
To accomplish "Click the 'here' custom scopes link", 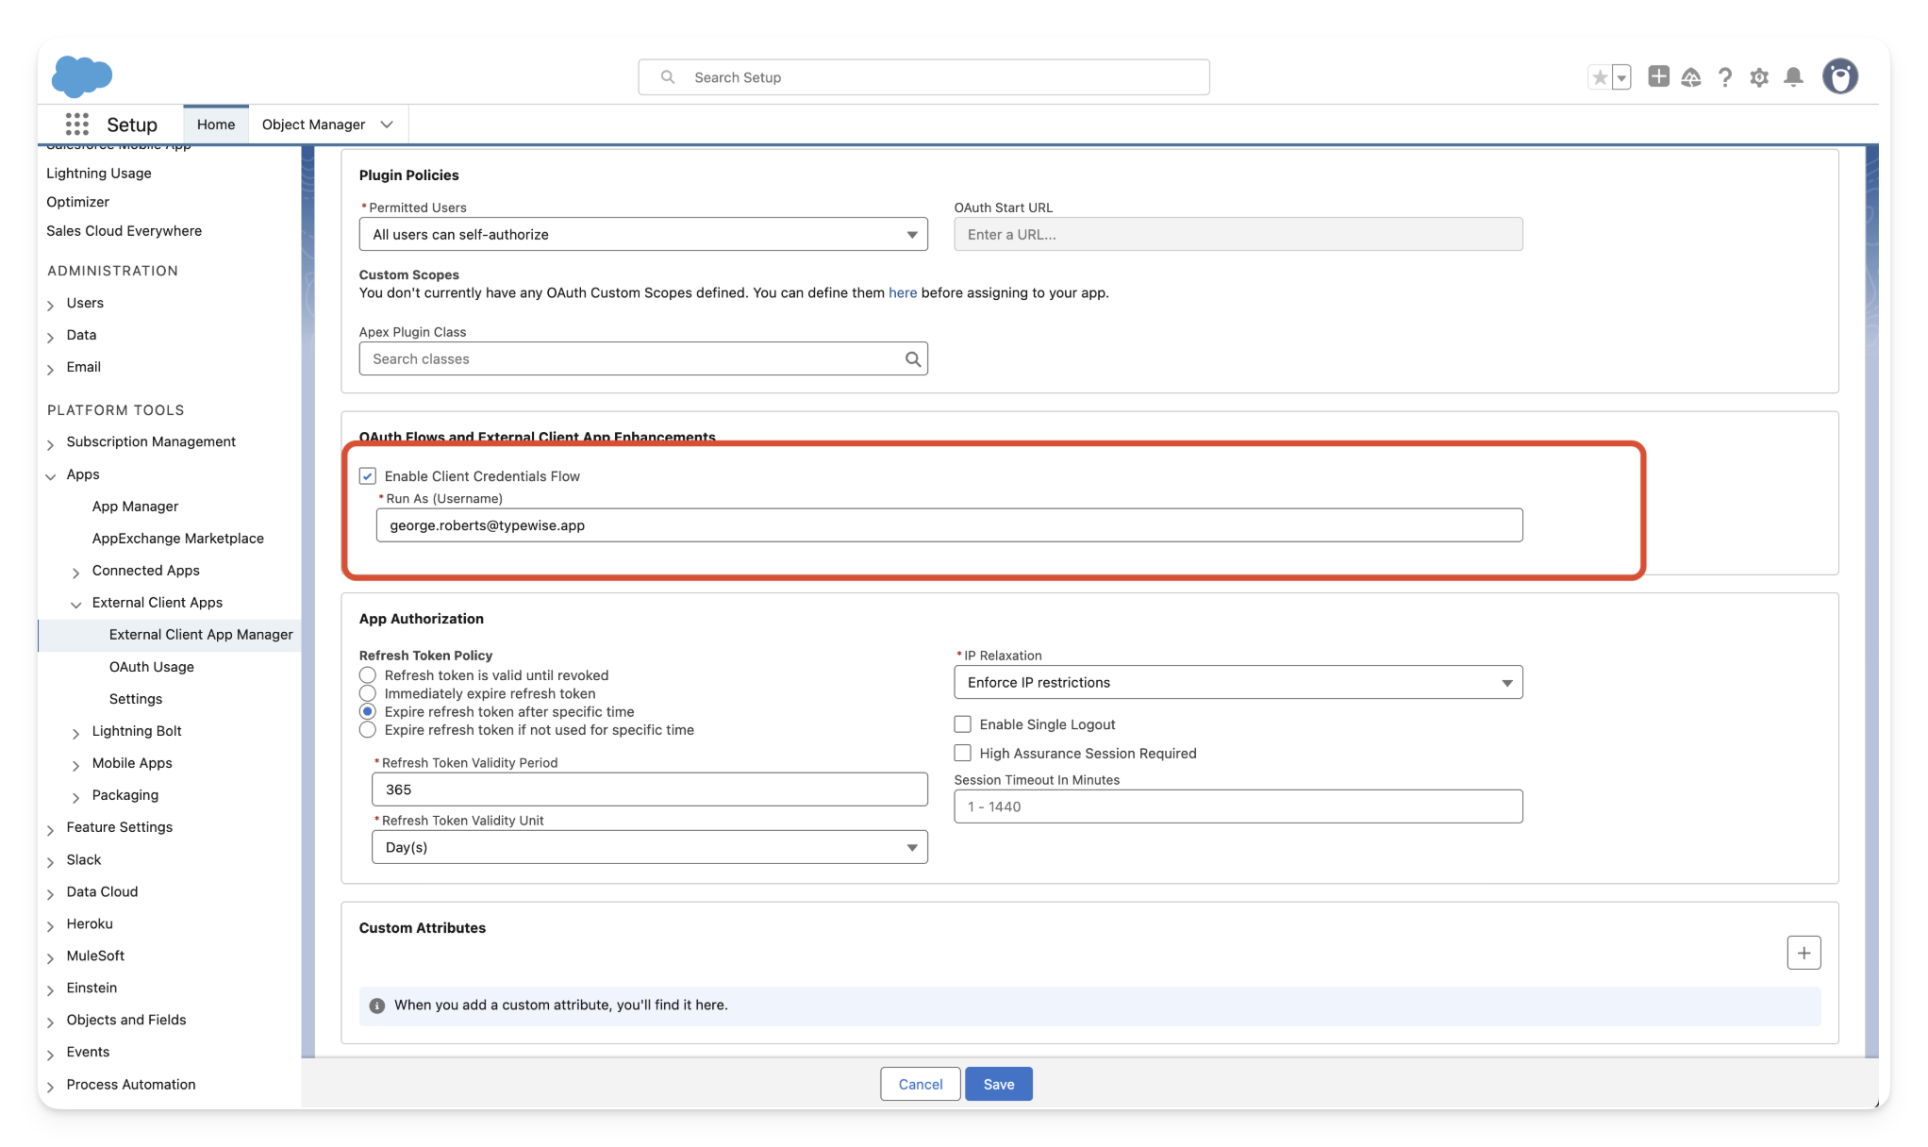I will coord(902,293).
